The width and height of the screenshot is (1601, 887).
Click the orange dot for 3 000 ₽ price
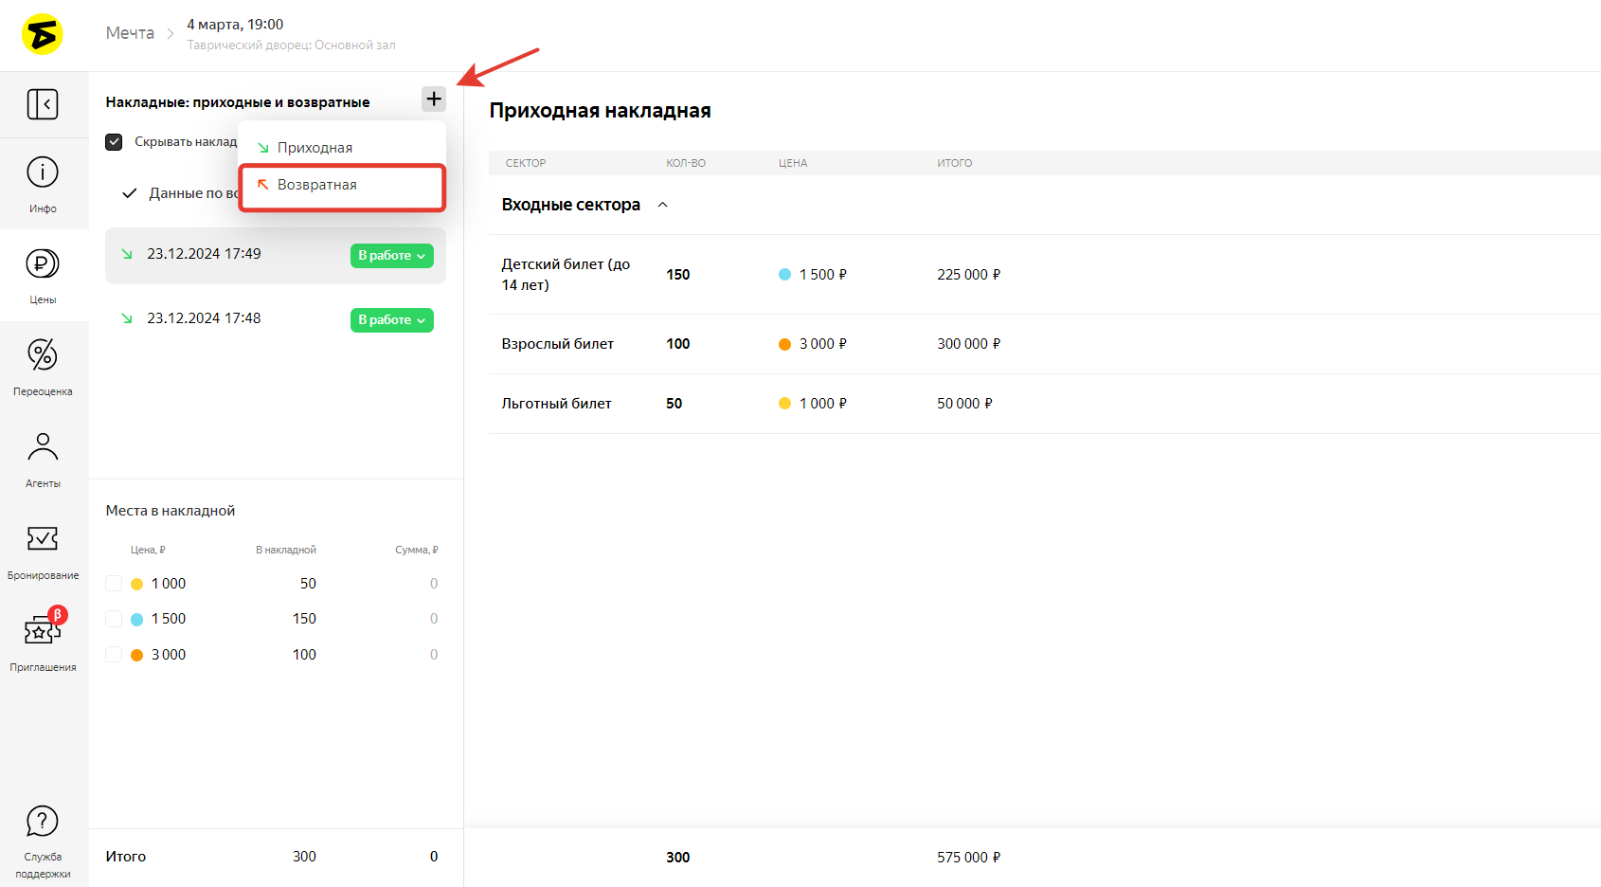(784, 344)
